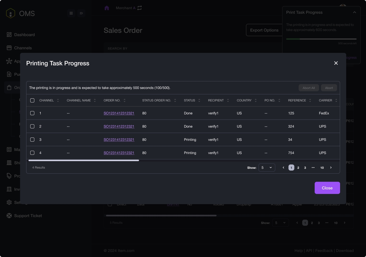Click the home icon in top bar
Screen dimensions: 366x257
[107, 8]
